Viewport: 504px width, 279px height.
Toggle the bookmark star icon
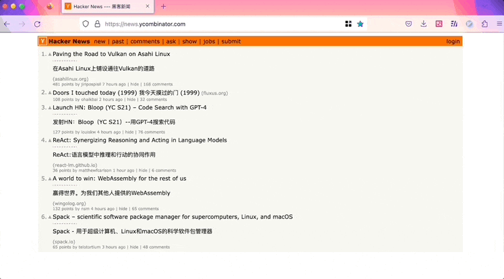[x=360, y=24]
